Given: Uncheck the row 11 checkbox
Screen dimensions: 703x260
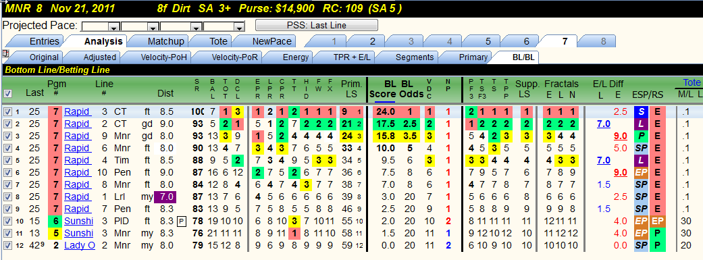Looking at the screenshot, I should tap(7, 233).
